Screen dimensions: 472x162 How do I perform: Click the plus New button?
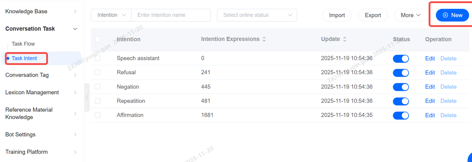click(x=452, y=15)
